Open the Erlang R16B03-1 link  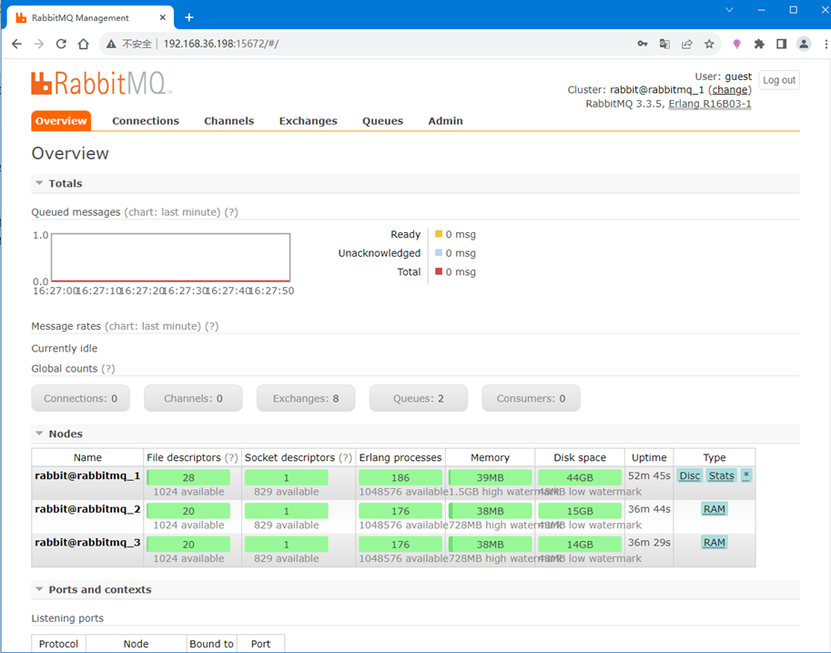point(710,104)
